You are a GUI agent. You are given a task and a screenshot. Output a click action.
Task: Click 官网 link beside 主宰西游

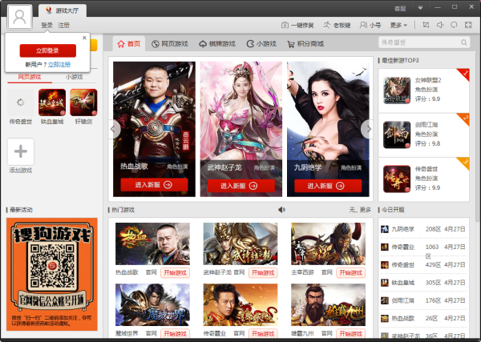[327, 272]
